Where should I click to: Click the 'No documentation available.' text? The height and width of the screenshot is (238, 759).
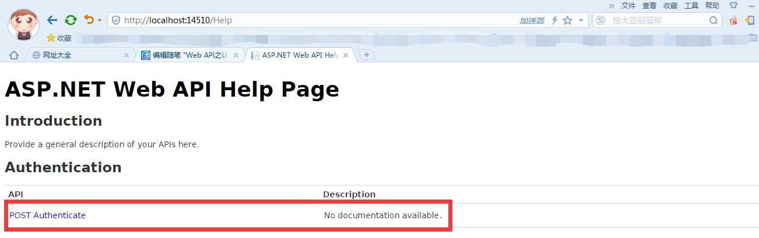[382, 215]
